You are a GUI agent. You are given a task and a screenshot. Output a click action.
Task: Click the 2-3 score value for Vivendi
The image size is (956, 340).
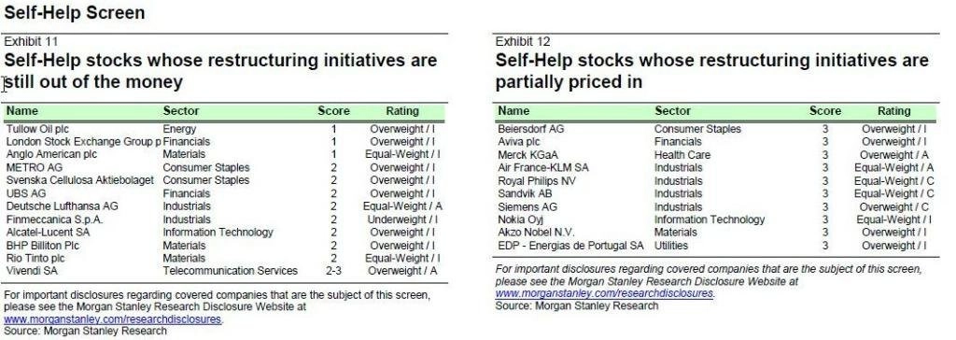[x=333, y=271]
